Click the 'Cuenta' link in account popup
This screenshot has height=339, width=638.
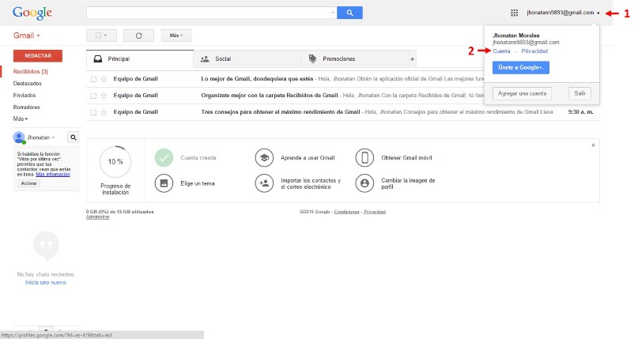[501, 51]
